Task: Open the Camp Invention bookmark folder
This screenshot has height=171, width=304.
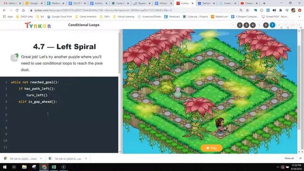Action: point(85,17)
